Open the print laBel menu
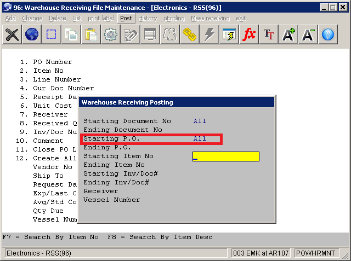The image size is (351, 261). tap(101, 18)
